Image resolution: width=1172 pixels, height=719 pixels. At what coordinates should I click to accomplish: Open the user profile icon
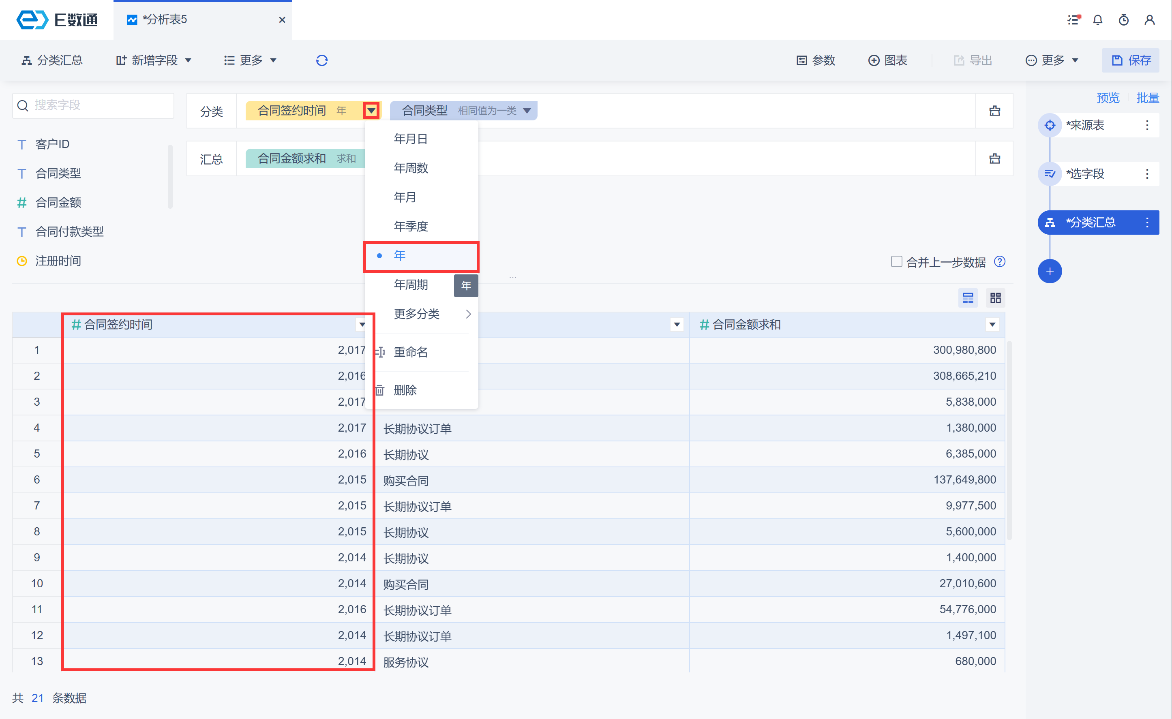pyautogui.click(x=1149, y=20)
